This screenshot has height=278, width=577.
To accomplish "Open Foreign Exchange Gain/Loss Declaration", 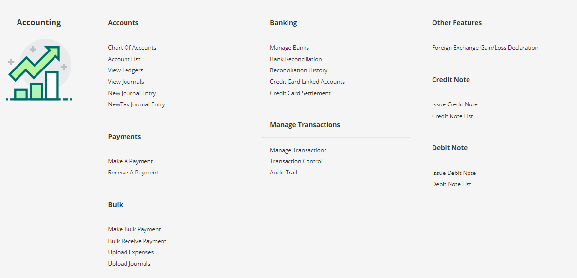I will 485,48.
